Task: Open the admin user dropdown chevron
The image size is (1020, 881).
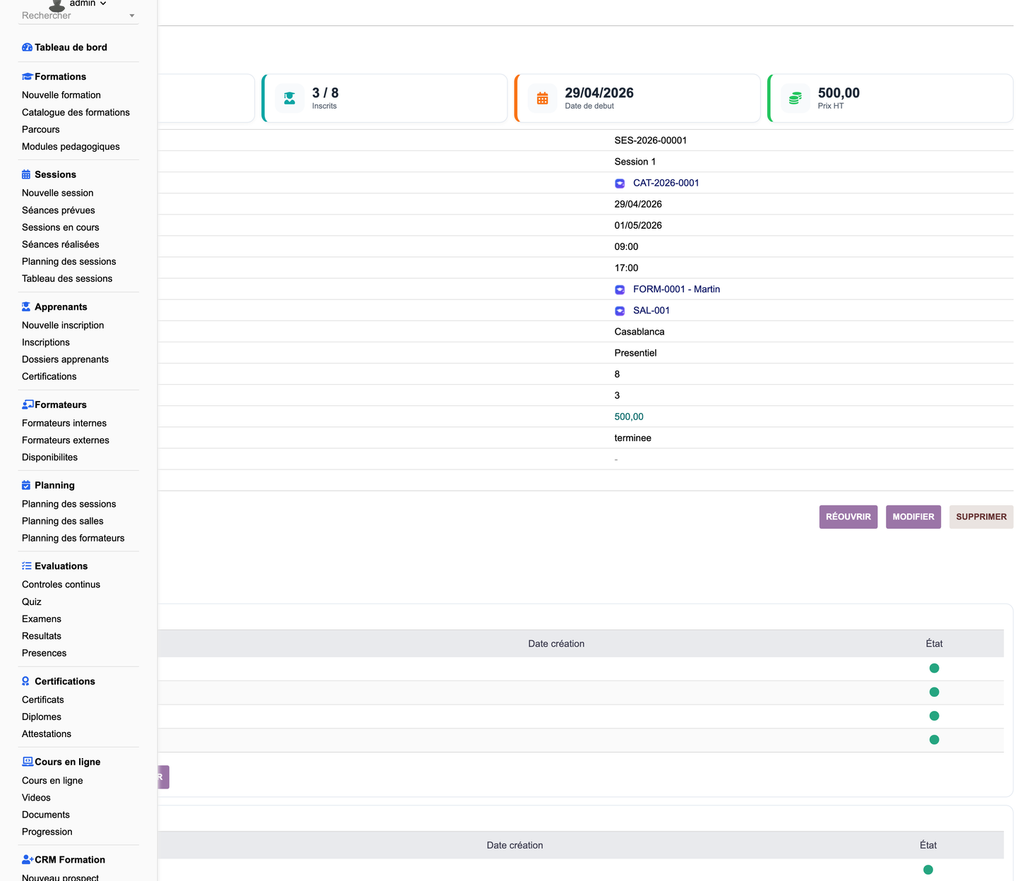Action: click(x=103, y=4)
